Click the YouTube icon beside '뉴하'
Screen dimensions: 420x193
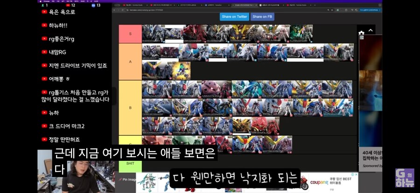tap(44, 113)
